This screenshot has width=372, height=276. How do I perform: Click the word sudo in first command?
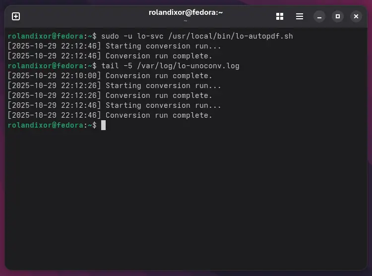point(109,36)
